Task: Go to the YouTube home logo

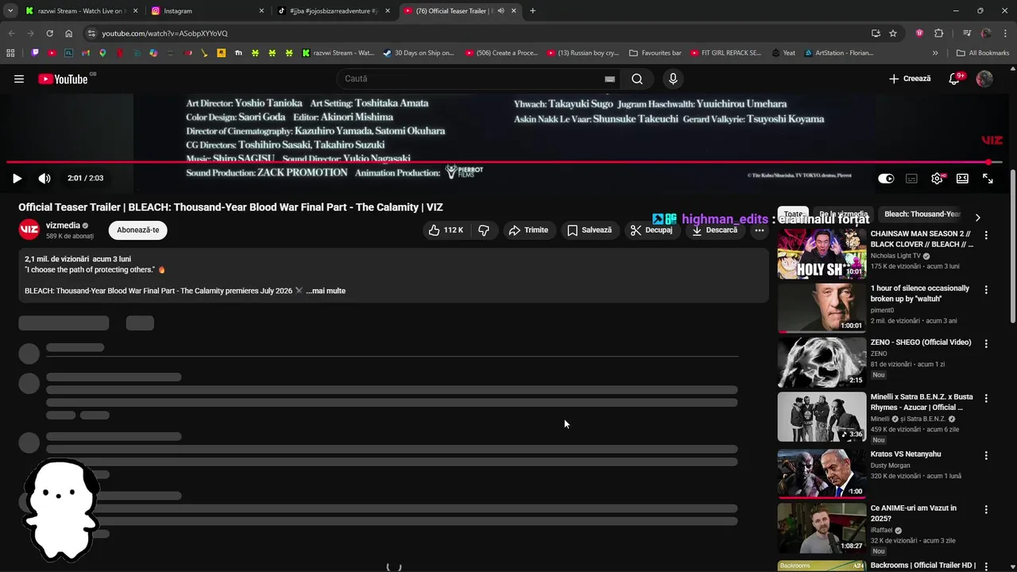Action: (63, 79)
